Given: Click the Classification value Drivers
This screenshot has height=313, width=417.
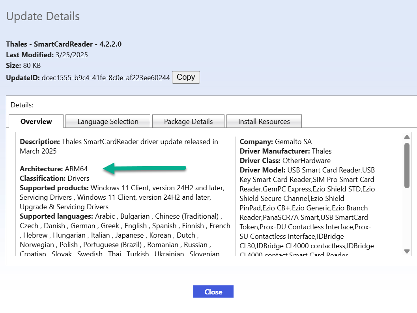Looking at the screenshot, I should click(79, 178).
